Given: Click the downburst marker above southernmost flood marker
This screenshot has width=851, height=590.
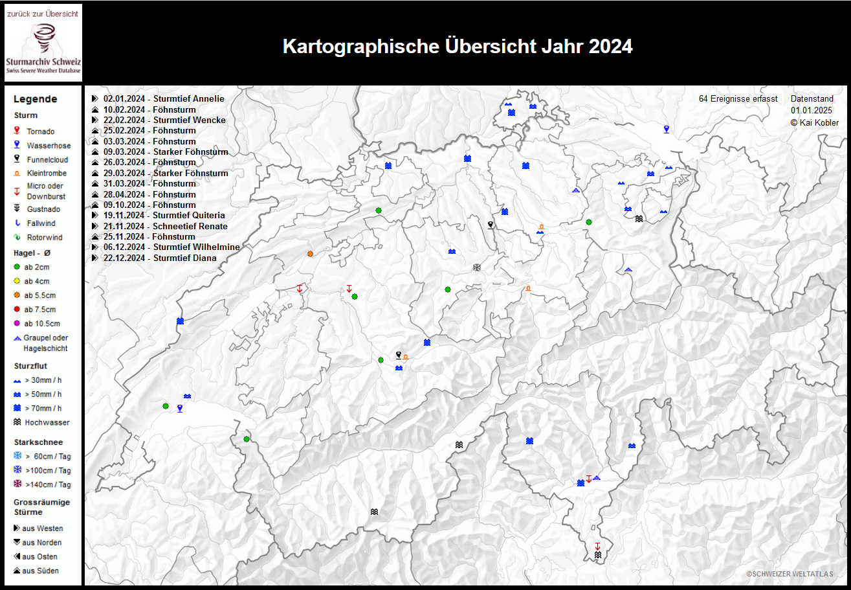Looking at the screenshot, I should [598, 546].
